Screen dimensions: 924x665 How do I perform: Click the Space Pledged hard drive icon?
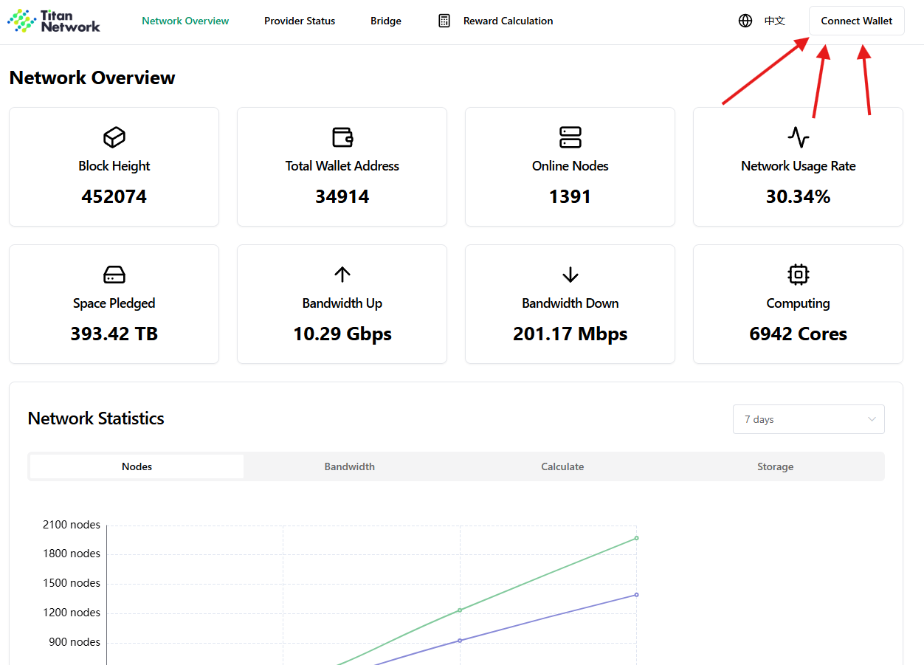click(114, 275)
